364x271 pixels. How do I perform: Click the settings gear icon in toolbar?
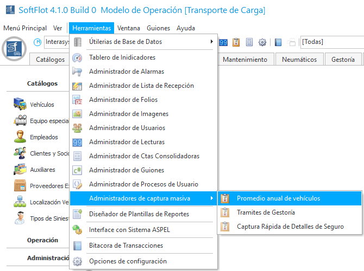click(x=262, y=42)
